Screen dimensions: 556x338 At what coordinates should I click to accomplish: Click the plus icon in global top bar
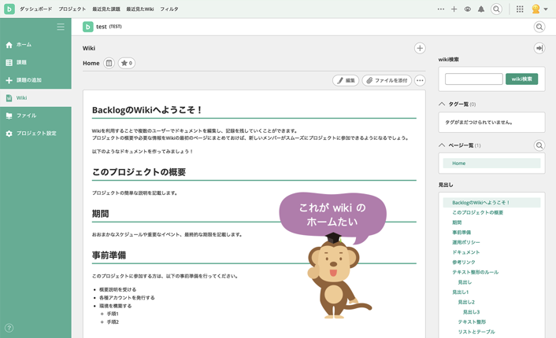pos(454,9)
